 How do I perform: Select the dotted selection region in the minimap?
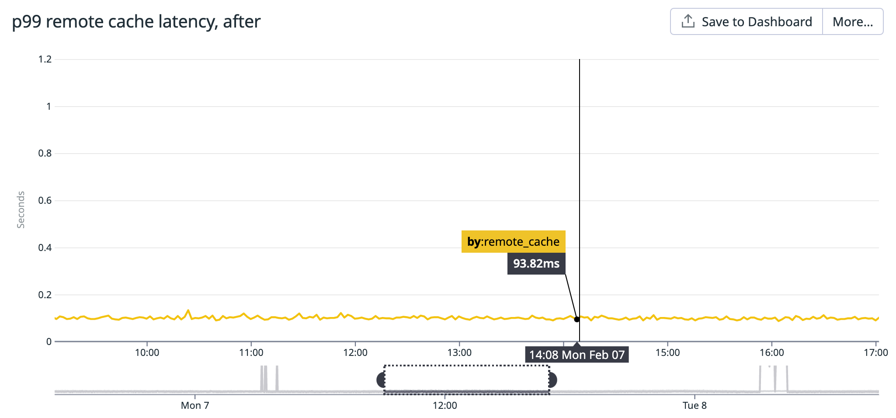(x=466, y=380)
